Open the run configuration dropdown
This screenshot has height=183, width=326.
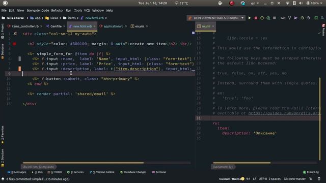click(242, 18)
